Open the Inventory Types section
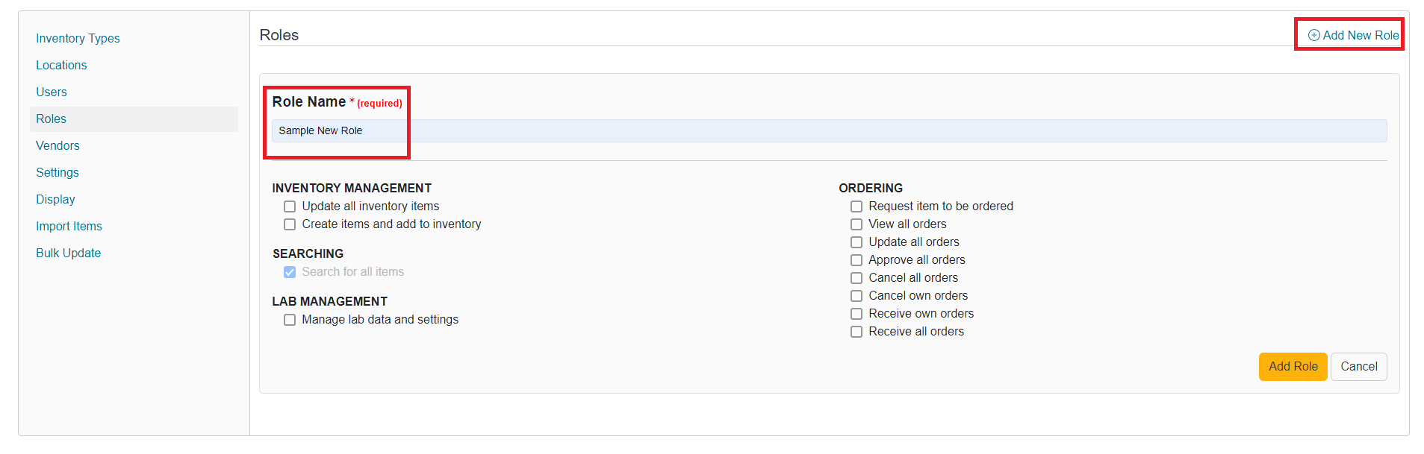This screenshot has height=454, width=1424. 78,38
